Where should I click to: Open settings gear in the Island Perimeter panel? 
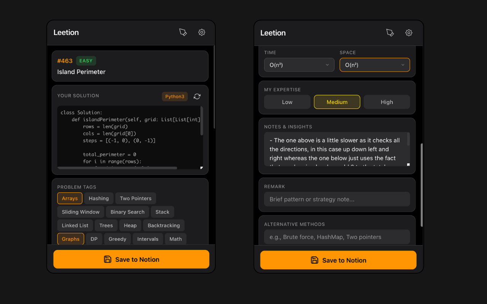(202, 32)
